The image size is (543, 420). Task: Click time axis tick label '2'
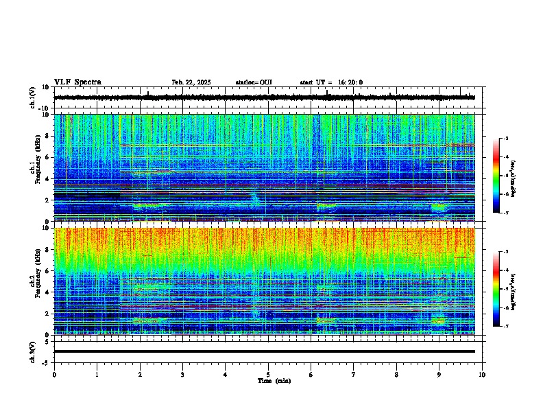[x=140, y=375]
